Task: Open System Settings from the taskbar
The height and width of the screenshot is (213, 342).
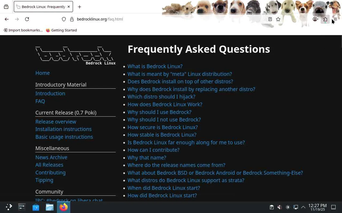Action: [22, 207]
